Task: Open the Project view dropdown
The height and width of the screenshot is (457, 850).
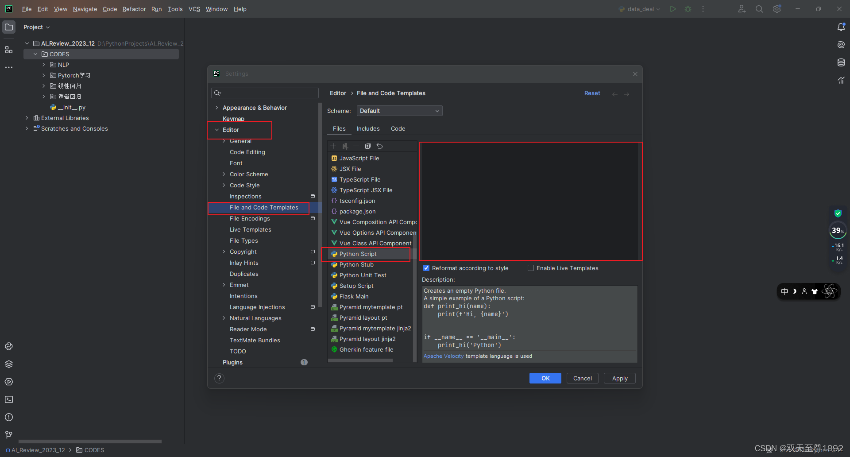Action: point(36,27)
